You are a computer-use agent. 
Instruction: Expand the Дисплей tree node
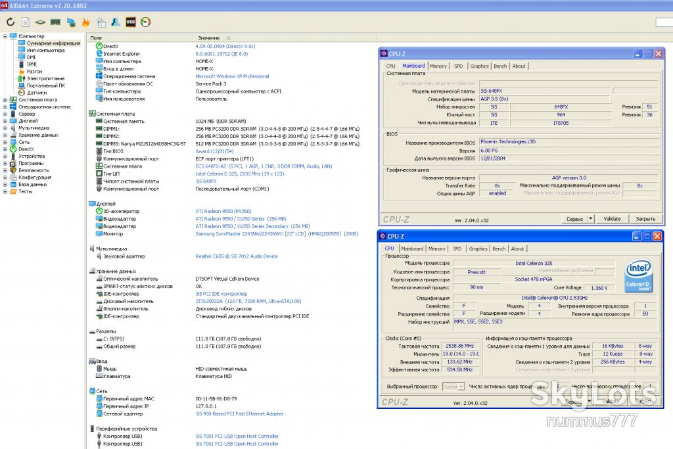[x=5, y=120]
